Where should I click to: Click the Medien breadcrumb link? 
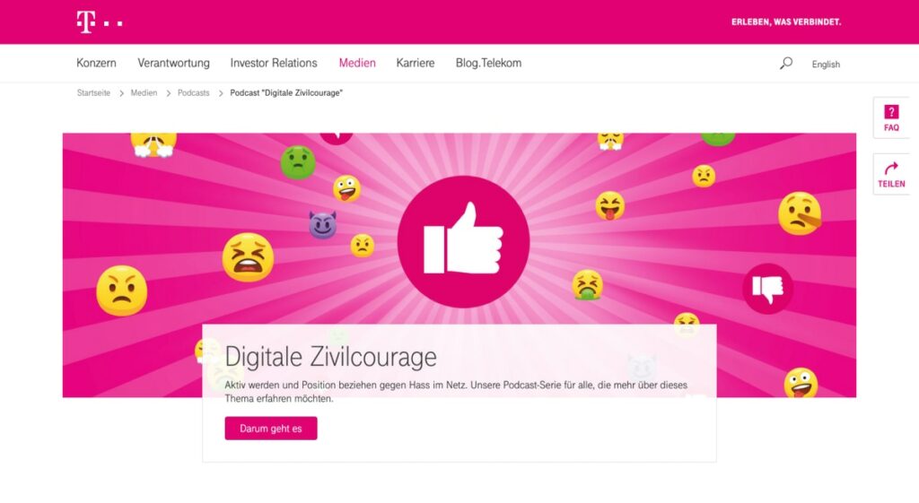144,92
